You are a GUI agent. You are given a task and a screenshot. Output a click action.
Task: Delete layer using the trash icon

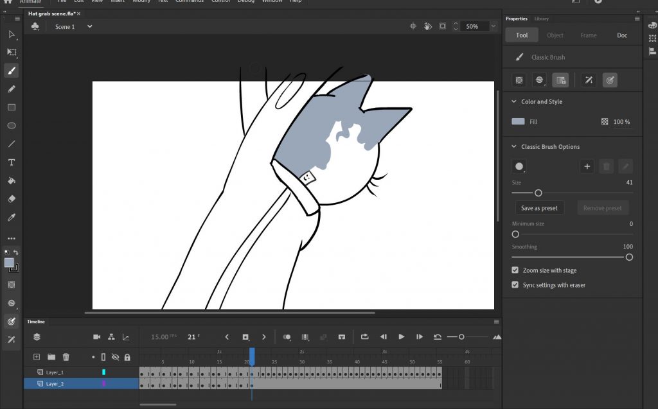[66, 357]
